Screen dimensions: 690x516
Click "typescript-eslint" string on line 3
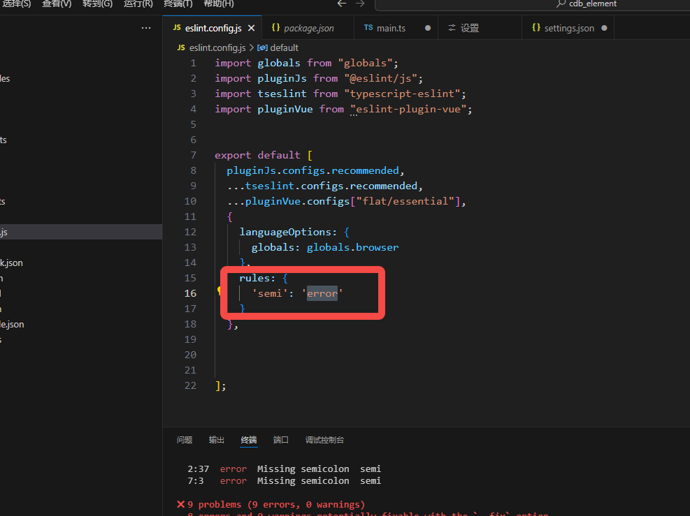(x=402, y=94)
